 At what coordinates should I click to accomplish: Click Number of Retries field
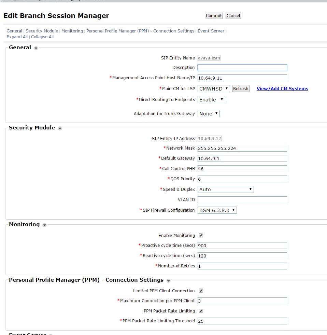pyautogui.click(x=242, y=266)
